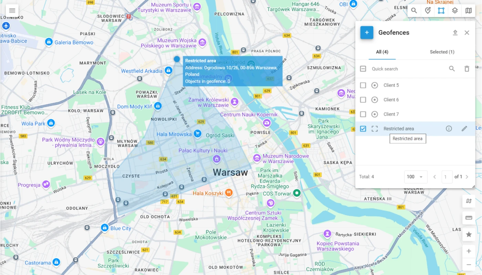Add a new geofence with plus button
This screenshot has height=275, width=482.
[367, 33]
